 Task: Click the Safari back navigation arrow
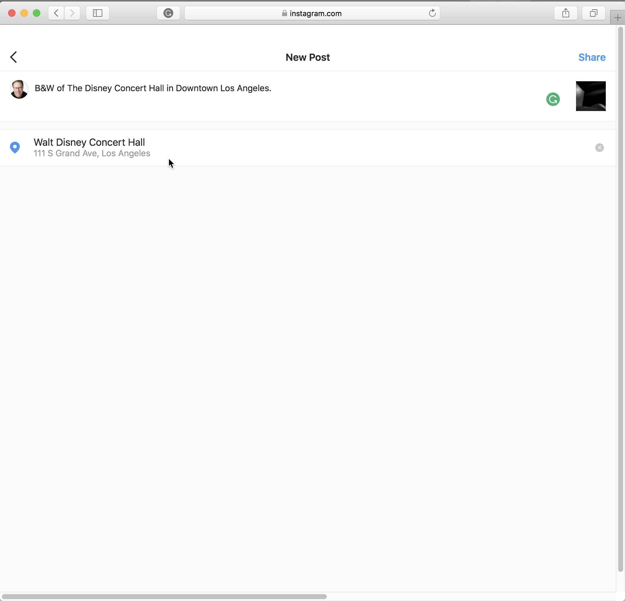[56, 13]
